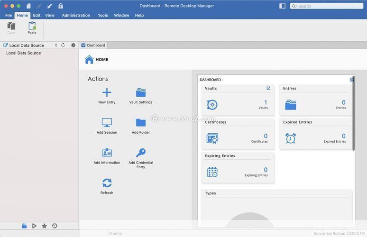Click the vaults folder icon in bottom bar
This screenshot has width=367, height=237.
[24, 226]
